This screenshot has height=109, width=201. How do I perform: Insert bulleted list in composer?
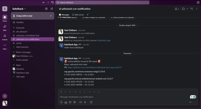(84, 92)
